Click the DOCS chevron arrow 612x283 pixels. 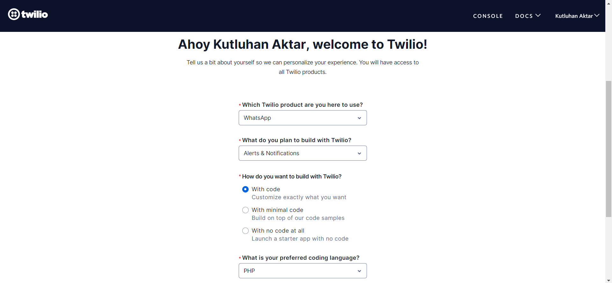[538, 15]
